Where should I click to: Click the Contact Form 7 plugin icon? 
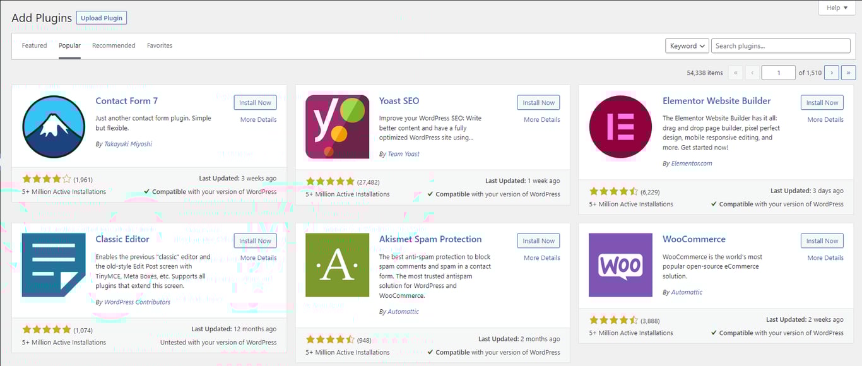click(x=54, y=126)
